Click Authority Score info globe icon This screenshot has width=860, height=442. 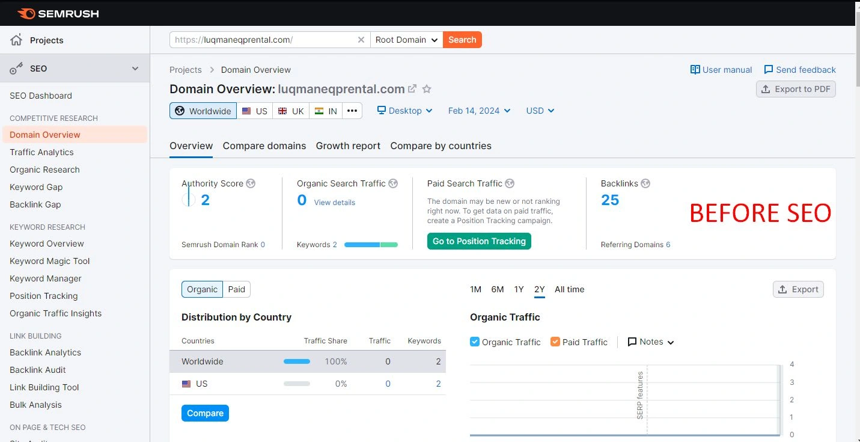click(x=251, y=183)
